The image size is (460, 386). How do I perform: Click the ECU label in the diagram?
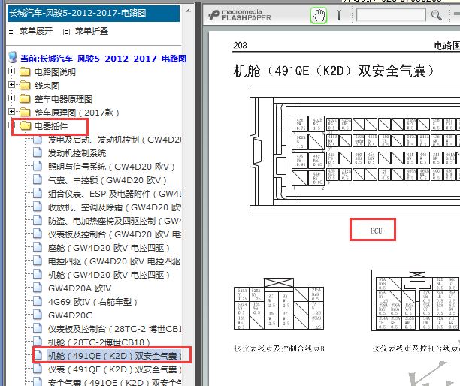pyautogui.click(x=376, y=231)
